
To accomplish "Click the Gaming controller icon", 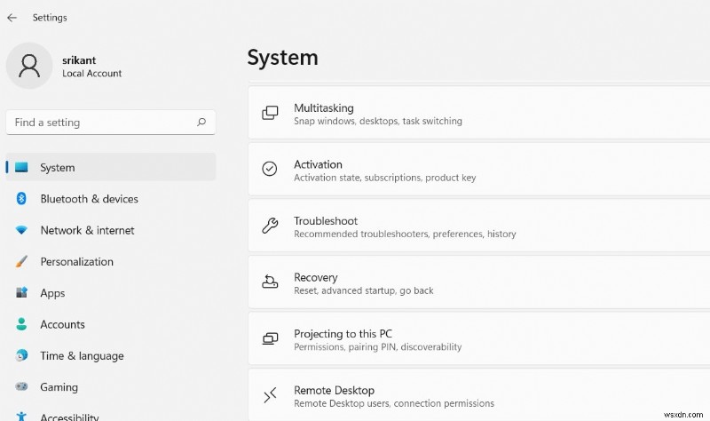I will 21,387.
